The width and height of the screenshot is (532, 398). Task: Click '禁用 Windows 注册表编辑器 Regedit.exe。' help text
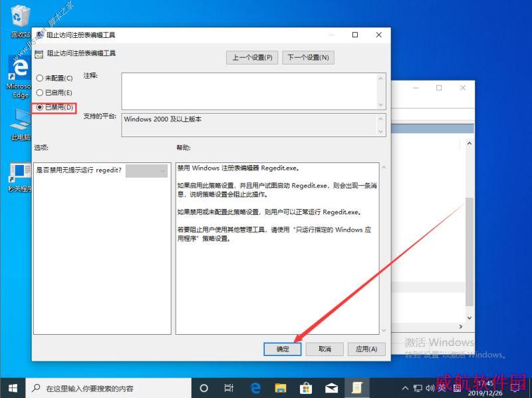click(238, 168)
